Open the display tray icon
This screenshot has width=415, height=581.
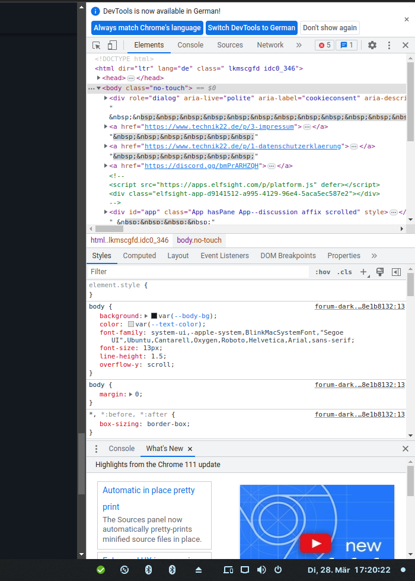click(x=245, y=570)
